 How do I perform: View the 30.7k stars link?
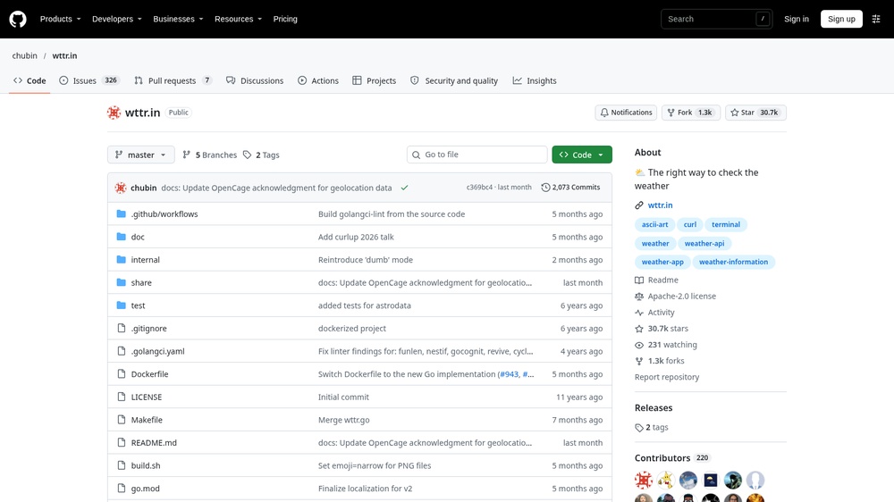click(x=662, y=328)
